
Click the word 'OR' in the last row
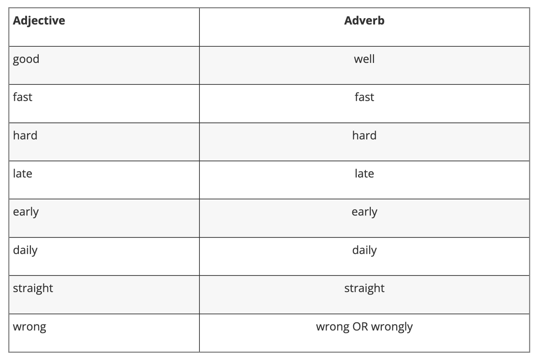coord(360,327)
